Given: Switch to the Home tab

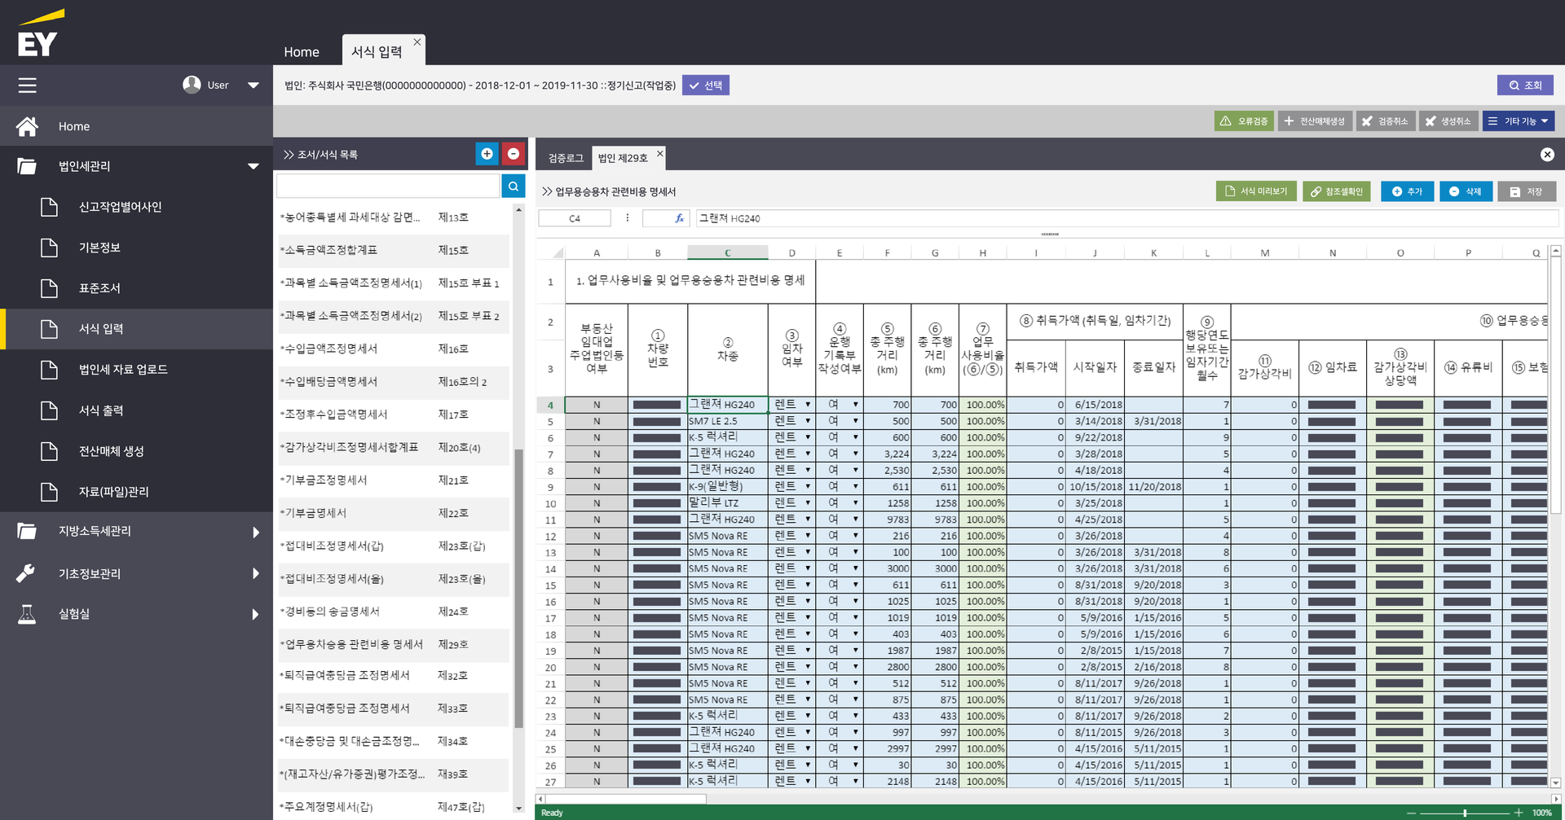Looking at the screenshot, I should click(x=302, y=51).
